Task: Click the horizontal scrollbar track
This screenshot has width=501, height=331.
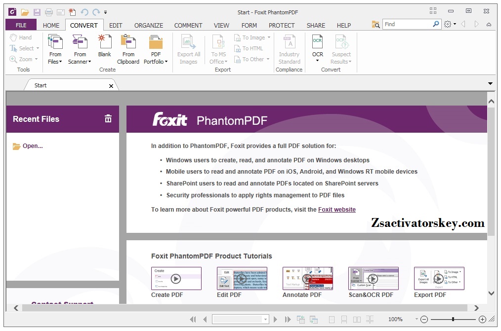Action: coord(246,308)
